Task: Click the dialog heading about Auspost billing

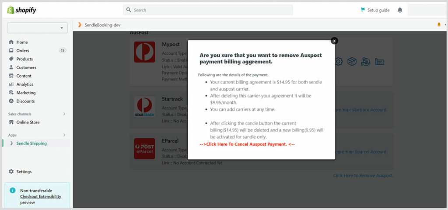Action: (261, 58)
